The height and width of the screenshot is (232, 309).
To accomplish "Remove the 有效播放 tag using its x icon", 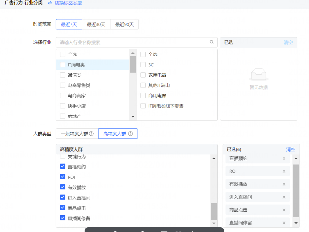I will point(284,184).
